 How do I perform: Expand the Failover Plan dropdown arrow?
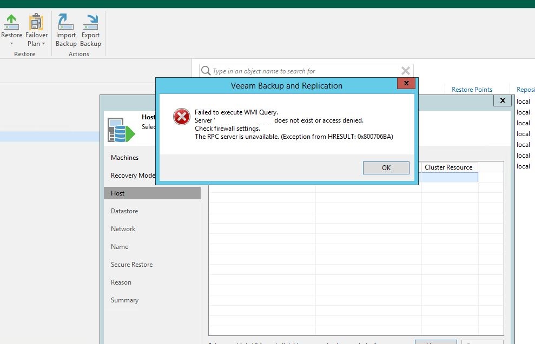click(43, 44)
